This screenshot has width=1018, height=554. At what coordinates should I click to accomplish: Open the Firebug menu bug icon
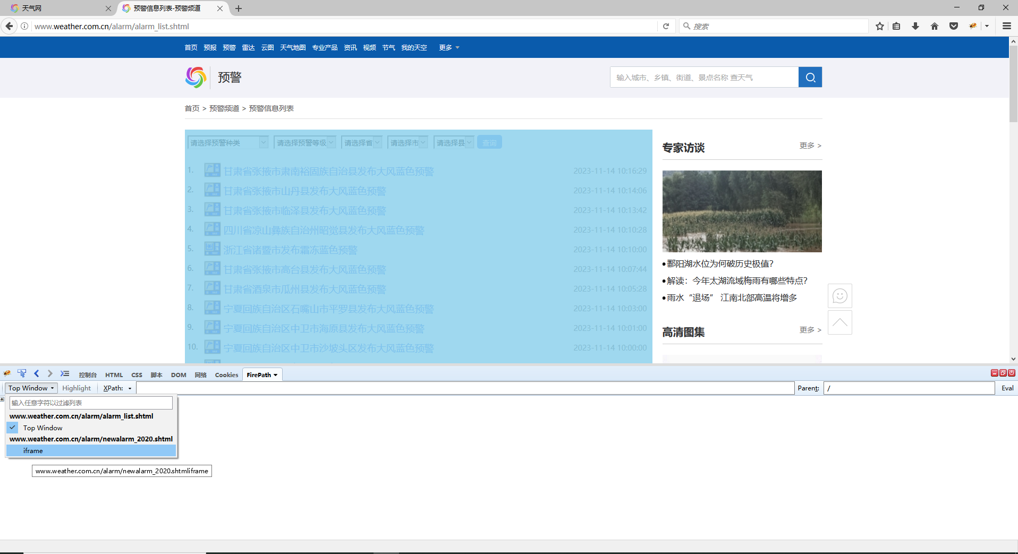click(x=7, y=373)
